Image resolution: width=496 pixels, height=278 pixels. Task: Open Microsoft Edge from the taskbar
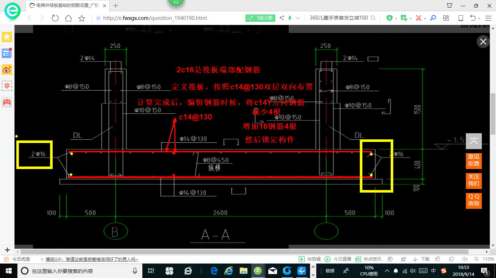pyautogui.click(x=214, y=270)
